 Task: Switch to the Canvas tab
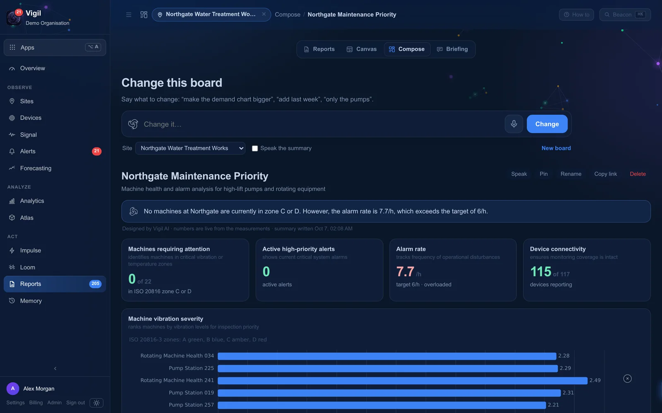click(x=362, y=49)
